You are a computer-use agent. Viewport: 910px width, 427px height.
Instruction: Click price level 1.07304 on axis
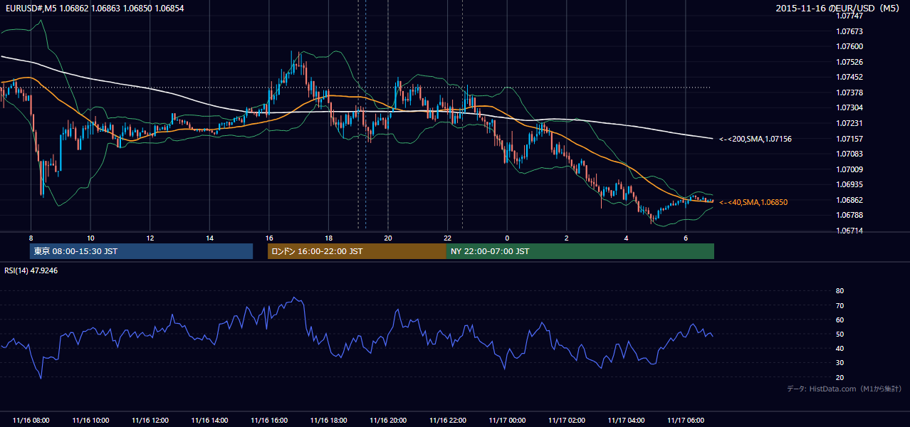click(849, 107)
